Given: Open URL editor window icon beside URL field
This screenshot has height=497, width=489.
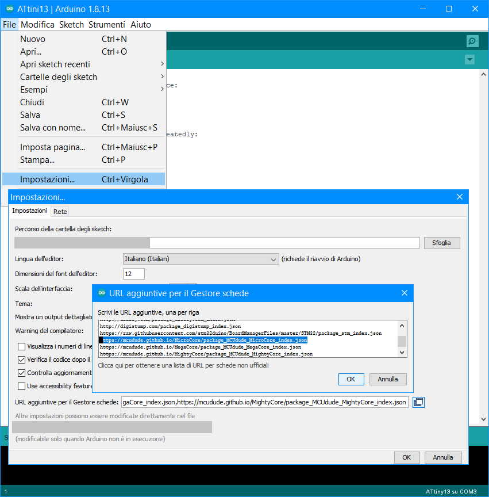Looking at the screenshot, I should [418, 402].
